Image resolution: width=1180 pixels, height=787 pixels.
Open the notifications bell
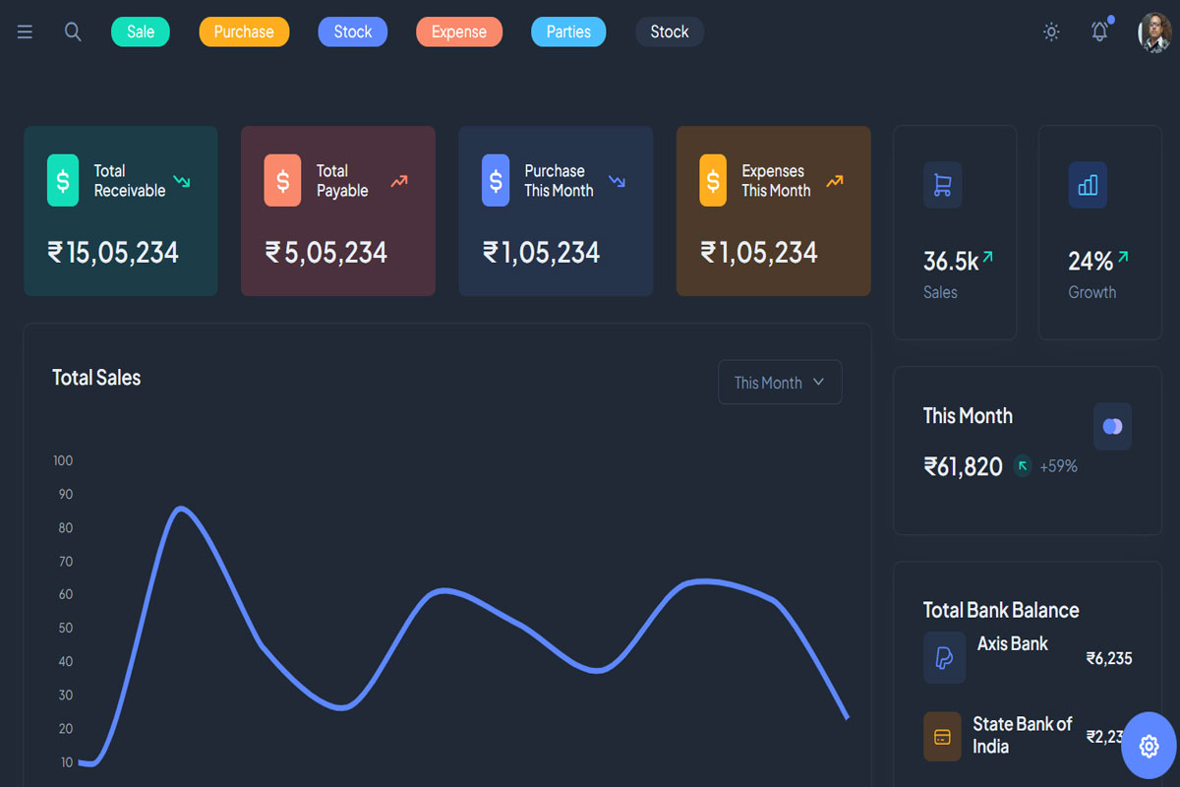pyautogui.click(x=1099, y=31)
